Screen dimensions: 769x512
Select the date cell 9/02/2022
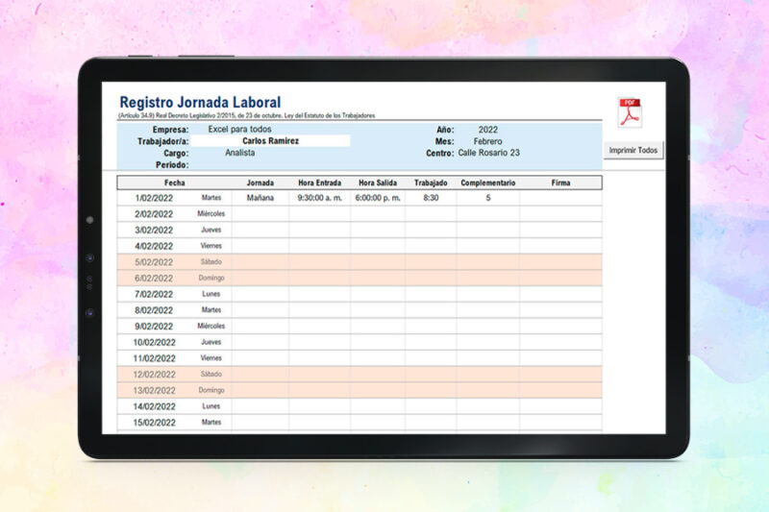tap(154, 327)
